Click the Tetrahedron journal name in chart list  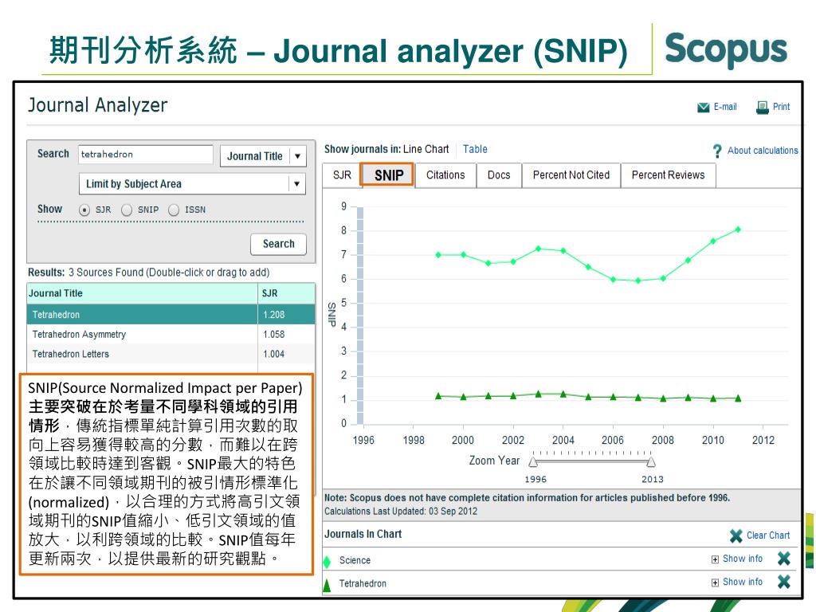[363, 584]
